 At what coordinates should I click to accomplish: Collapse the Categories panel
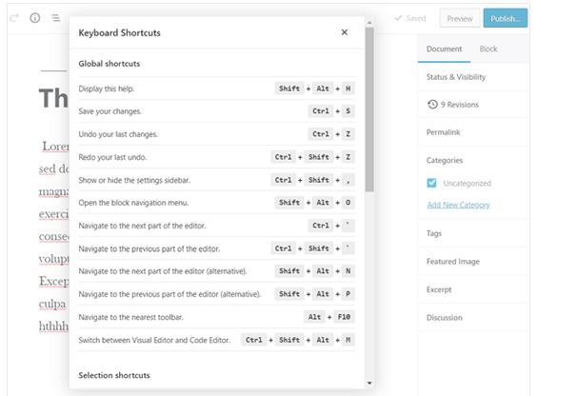[445, 160]
